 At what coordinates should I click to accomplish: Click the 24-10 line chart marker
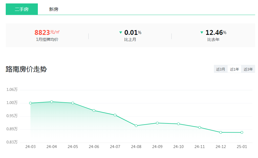click(x=178, y=124)
